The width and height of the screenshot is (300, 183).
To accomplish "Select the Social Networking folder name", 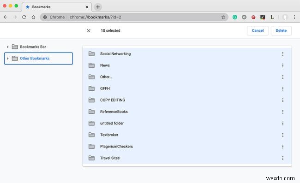I will click(x=115, y=54).
